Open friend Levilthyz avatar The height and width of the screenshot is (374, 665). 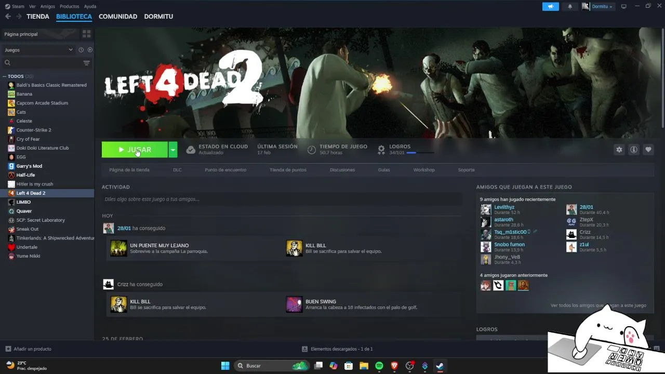486,209
